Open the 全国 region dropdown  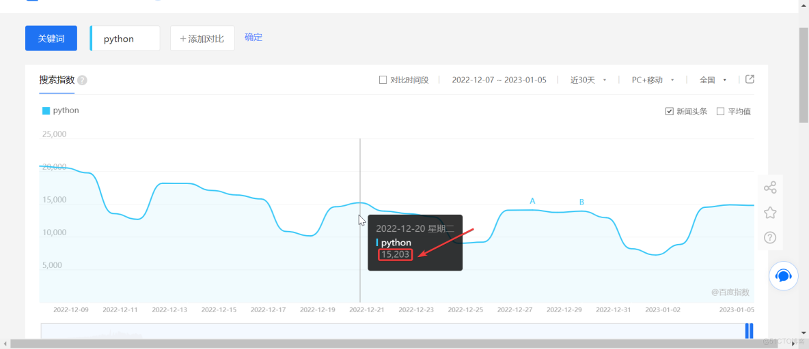tap(713, 80)
